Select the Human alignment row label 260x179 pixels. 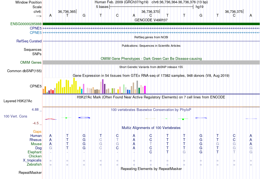coord(36,136)
